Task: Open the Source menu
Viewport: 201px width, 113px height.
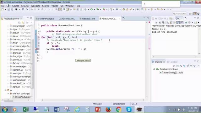Action: [16, 6]
